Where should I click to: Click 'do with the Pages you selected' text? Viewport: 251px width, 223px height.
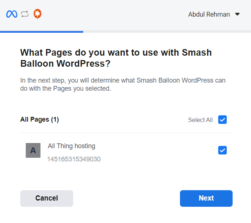tap(66, 89)
